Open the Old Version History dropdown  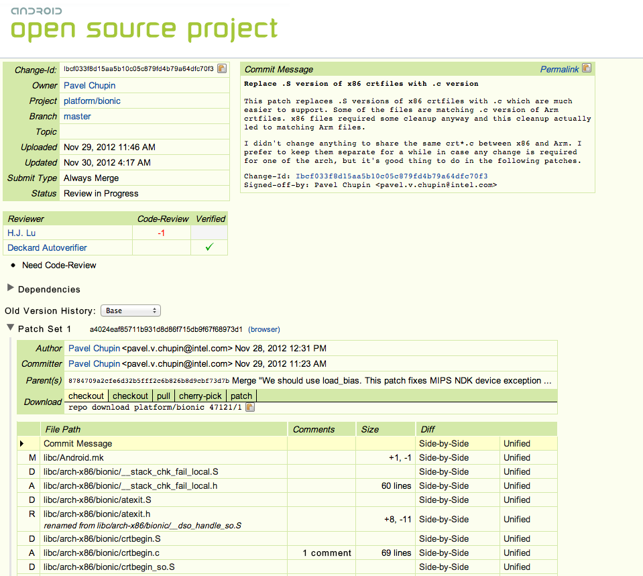pos(131,310)
